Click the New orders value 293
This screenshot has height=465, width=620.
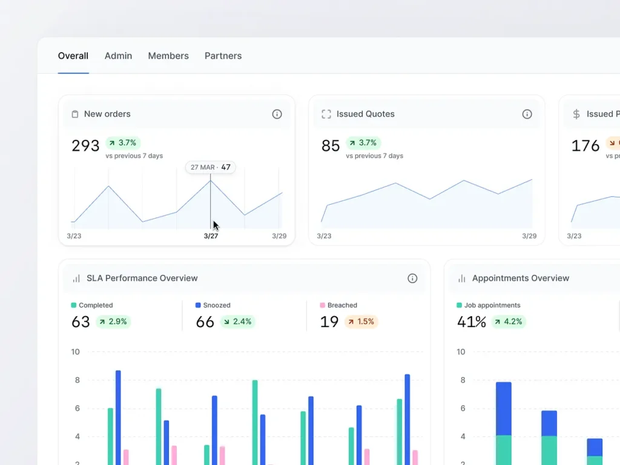coord(85,146)
